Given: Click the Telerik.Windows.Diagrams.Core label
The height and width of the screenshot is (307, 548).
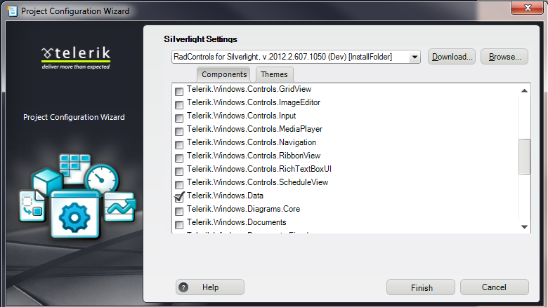Looking at the screenshot, I should [243, 209].
